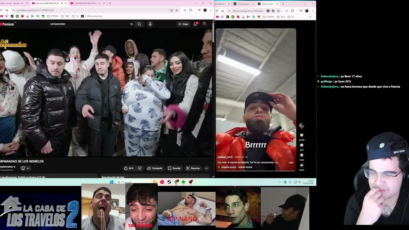Open the TikTok creator avatar beside video
This screenshot has width=409, height=230.
tap(302, 126)
